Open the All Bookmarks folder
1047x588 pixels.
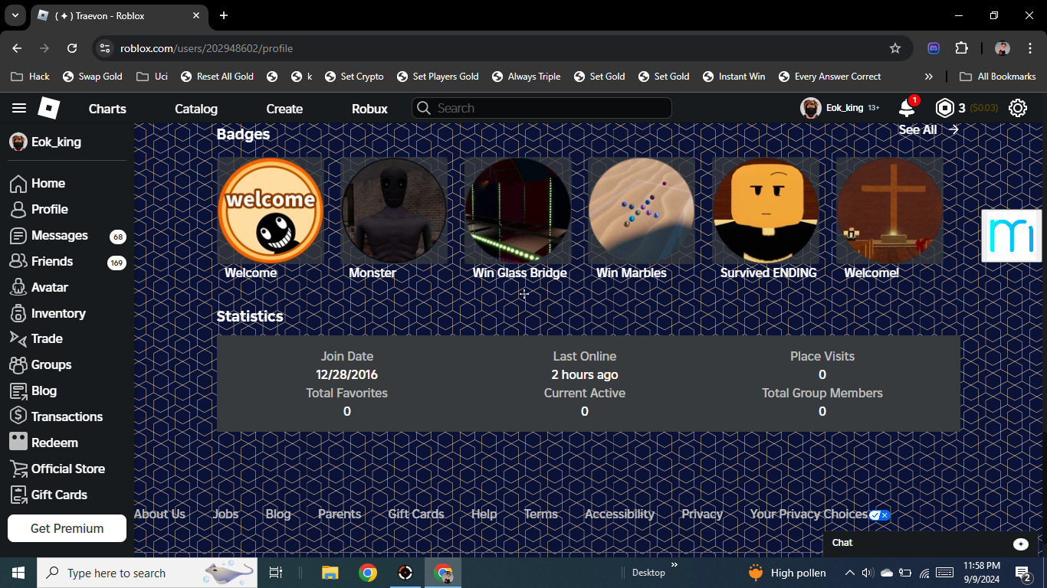click(x=997, y=77)
